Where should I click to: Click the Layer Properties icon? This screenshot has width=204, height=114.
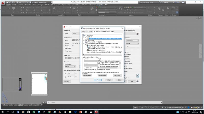pyautogui.click(x=120, y=9)
